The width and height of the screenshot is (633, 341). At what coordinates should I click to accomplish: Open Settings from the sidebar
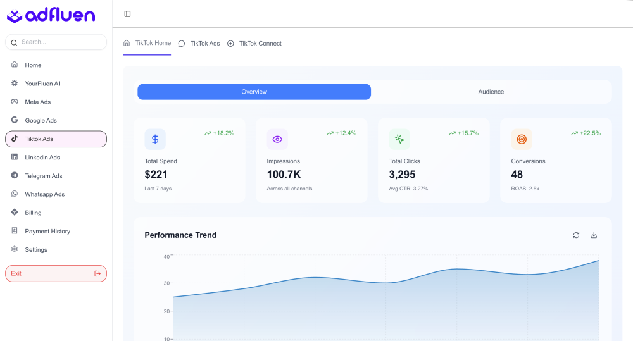point(36,250)
